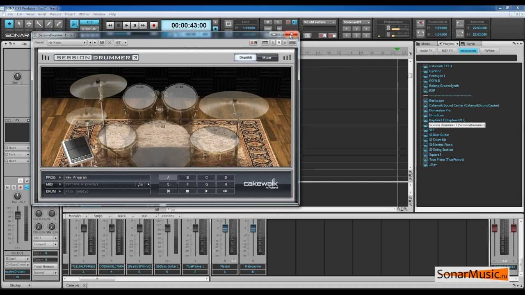The height and width of the screenshot is (295, 525).
Task: Select the Smart tool star icon
Action: tap(9, 24)
